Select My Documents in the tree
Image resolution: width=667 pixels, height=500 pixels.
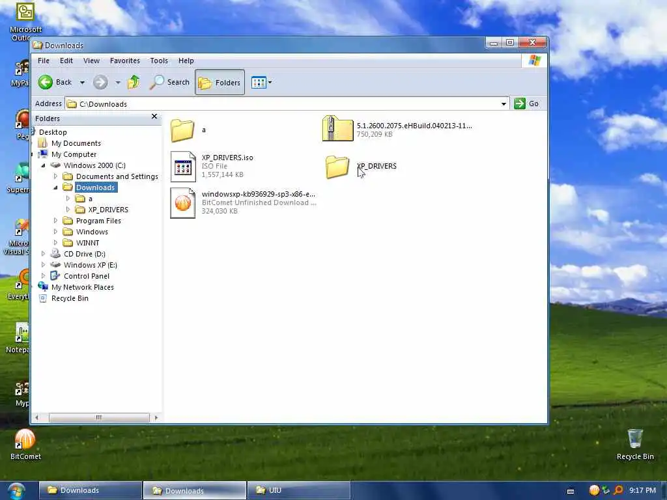(x=76, y=143)
